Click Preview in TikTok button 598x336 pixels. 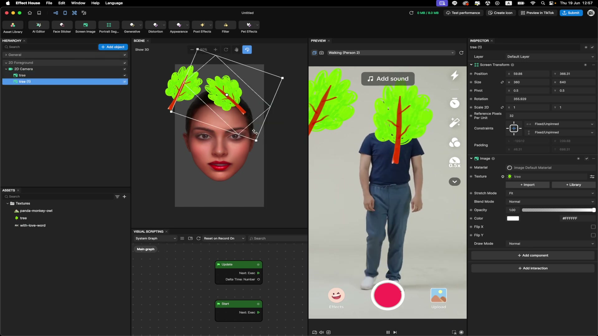(537, 13)
